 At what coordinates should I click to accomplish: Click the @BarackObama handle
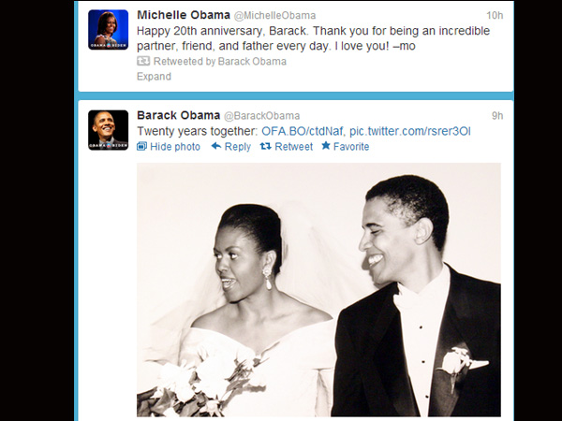pos(261,116)
